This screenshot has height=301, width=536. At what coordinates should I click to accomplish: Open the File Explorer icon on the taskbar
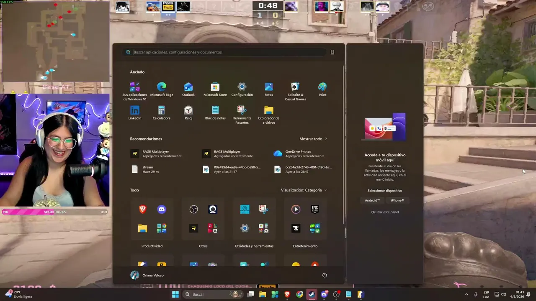click(x=263, y=294)
